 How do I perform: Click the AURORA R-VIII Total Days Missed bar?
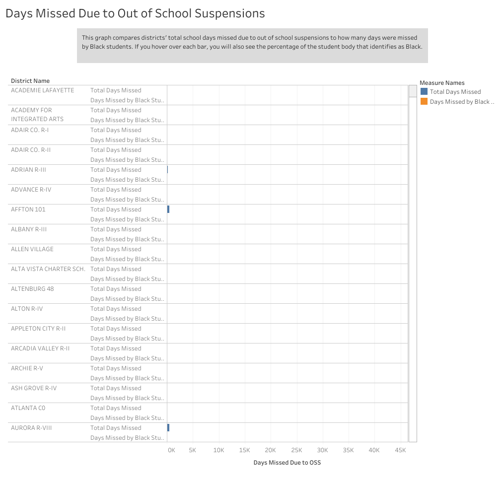[168, 428]
